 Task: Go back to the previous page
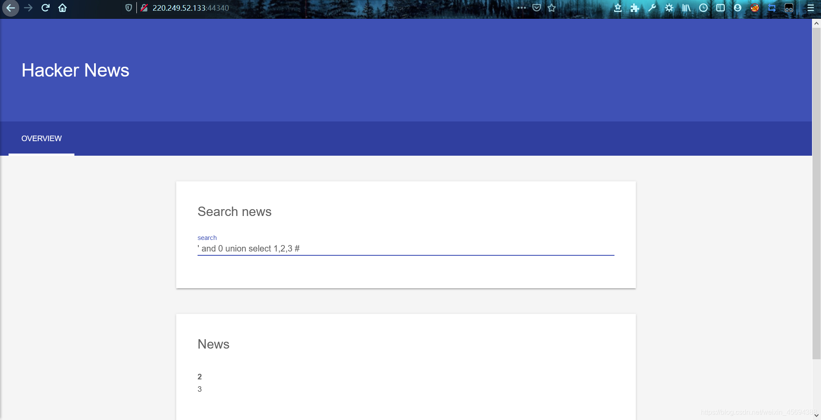point(10,8)
